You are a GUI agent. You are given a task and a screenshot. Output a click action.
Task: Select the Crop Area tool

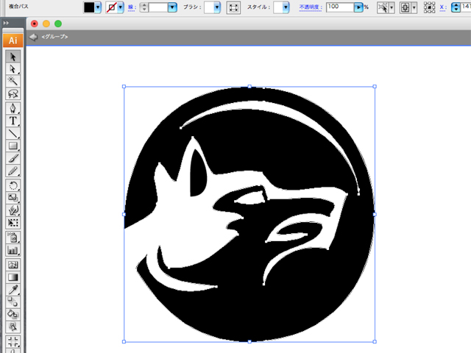tap(13, 341)
